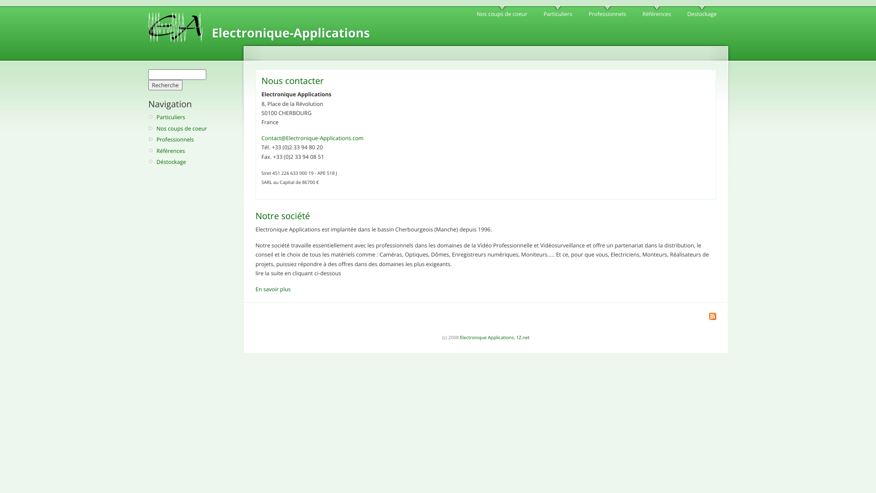Open the RSS feed icon

click(x=712, y=316)
